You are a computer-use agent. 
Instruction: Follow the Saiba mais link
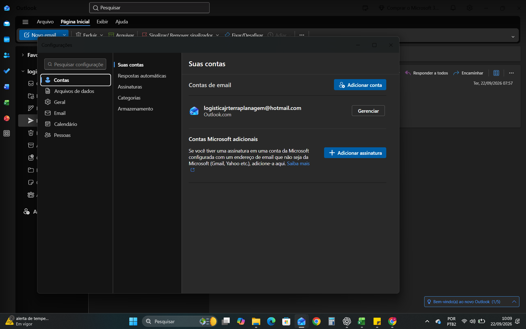tap(298, 163)
